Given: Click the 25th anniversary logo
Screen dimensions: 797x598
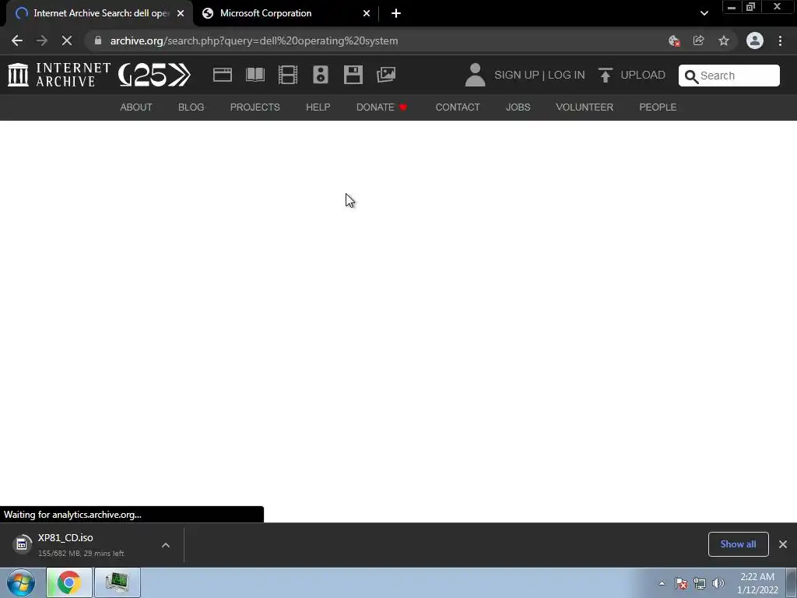Looking at the screenshot, I should pos(154,75).
